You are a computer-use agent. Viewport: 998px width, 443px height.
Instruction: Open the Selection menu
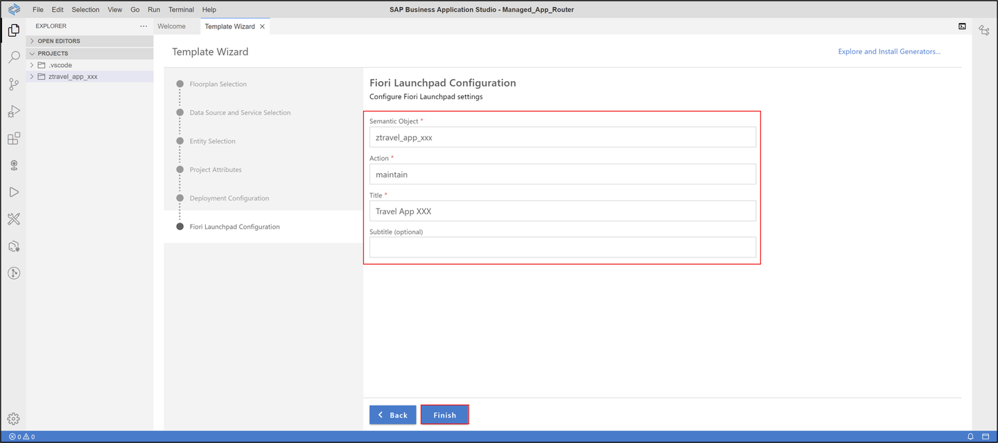coord(85,10)
